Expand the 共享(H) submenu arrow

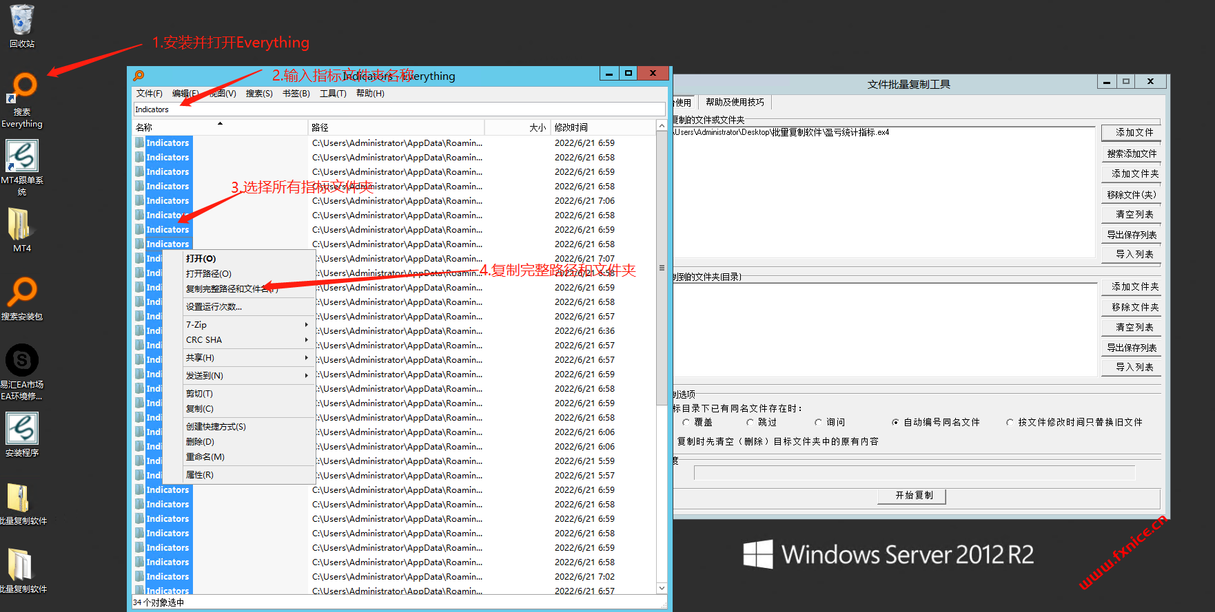pyautogui.click(x=307, y=358)
